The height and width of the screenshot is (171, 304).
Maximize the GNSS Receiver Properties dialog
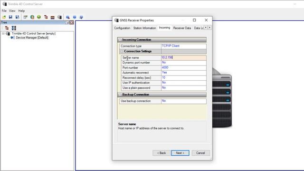tap(194, 20)
